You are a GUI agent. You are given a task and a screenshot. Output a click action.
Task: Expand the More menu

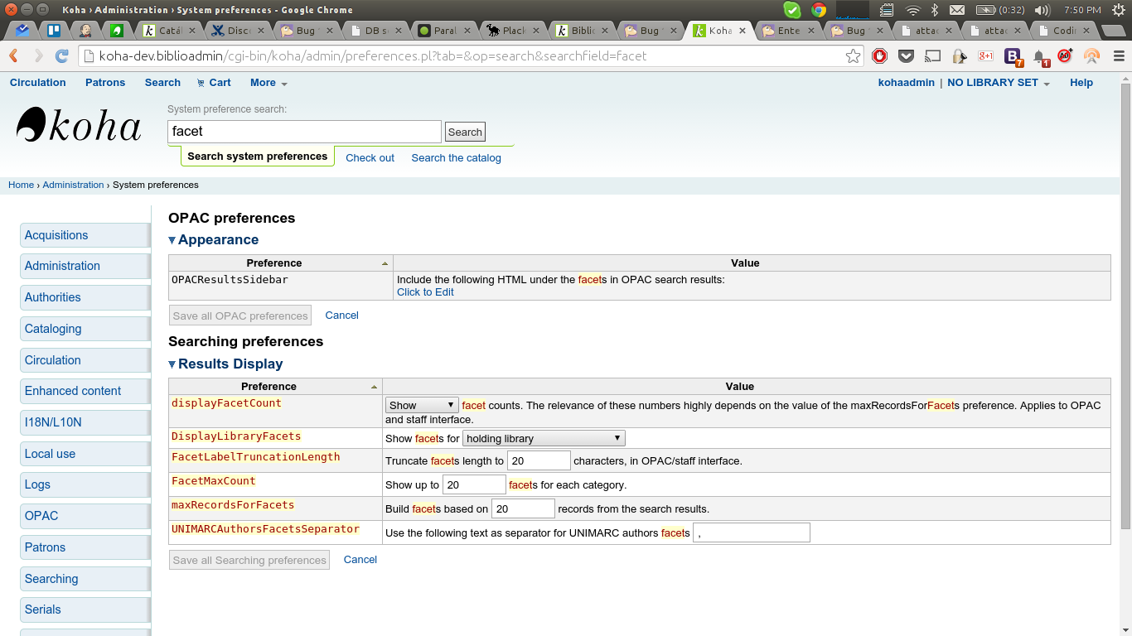(268, 83)
